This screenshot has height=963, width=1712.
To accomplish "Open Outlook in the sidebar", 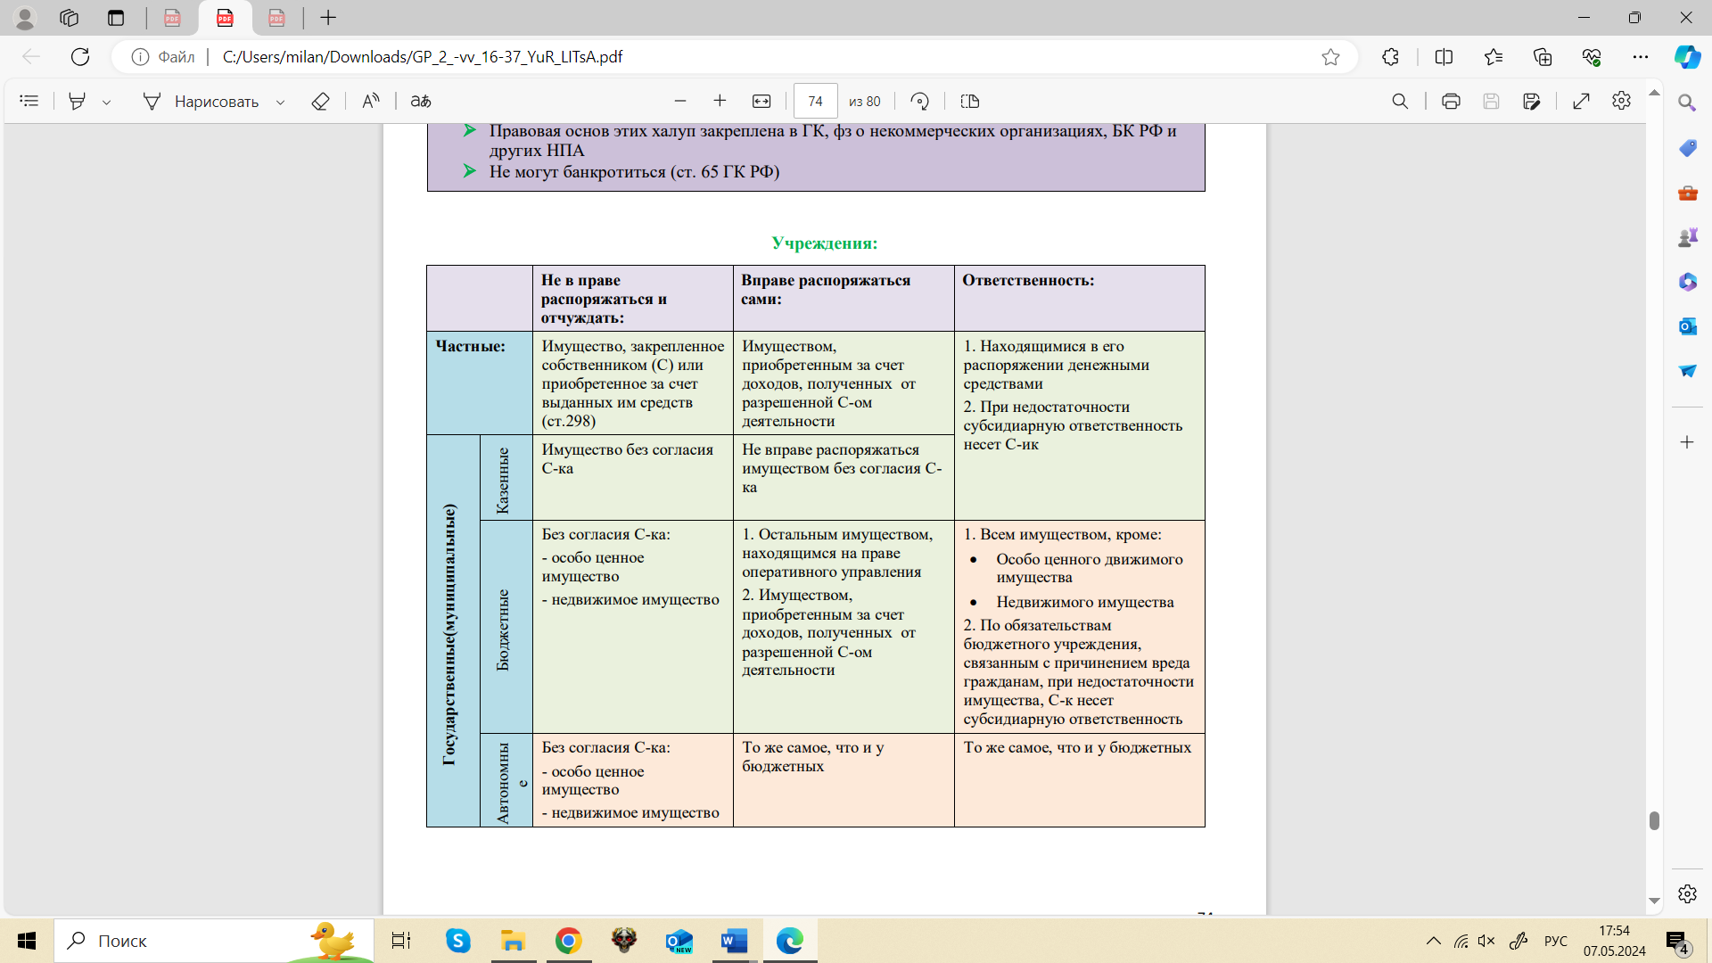I will [x=1687, y=326].
